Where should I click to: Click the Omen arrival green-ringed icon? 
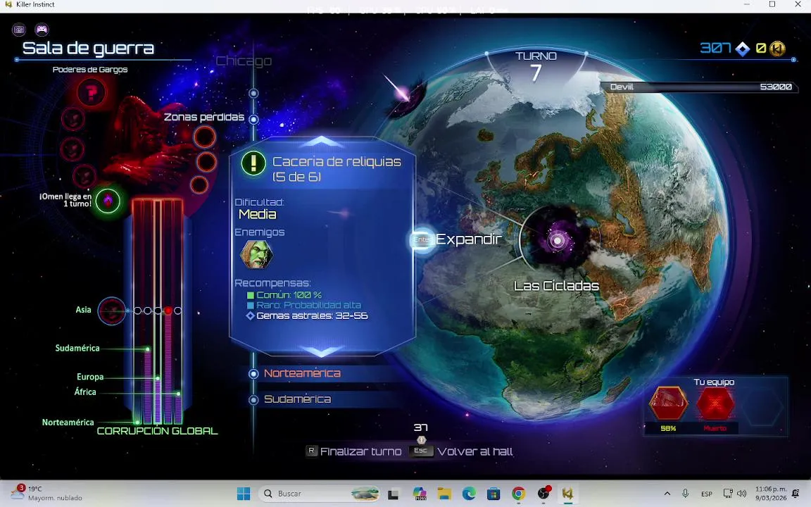[x=108, y=201]
